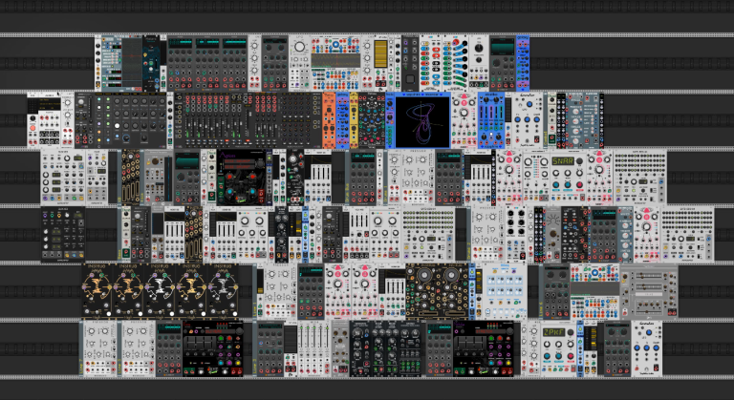Image resolution: width=734 pixels, height=400 pixels.
Task: Tap the black square pad on dark narrow module
Action: (411, 78)
